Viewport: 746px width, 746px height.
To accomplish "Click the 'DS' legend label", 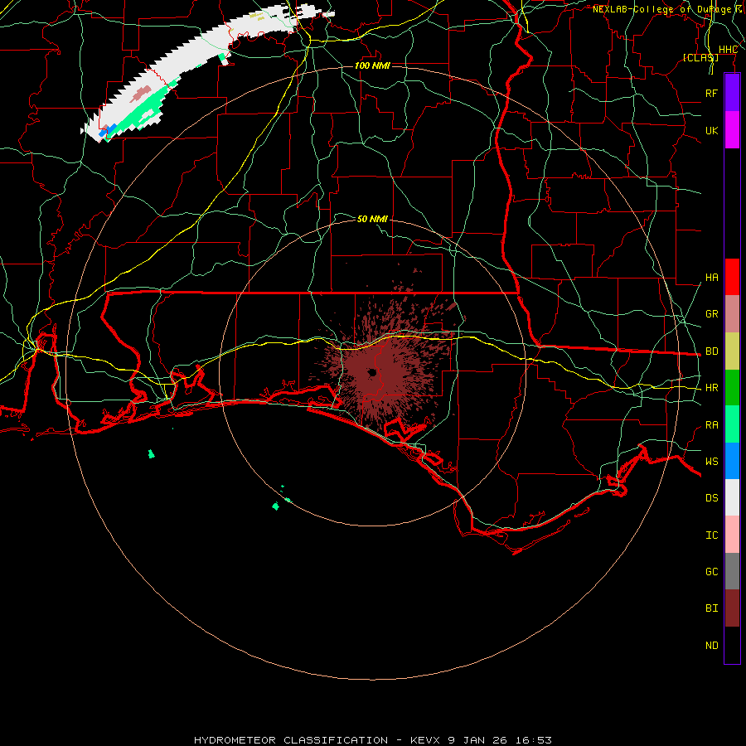I will tap(711, 498).
